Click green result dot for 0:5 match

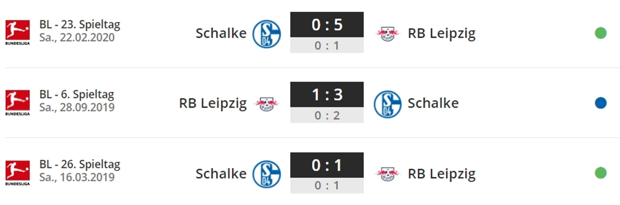tap(600, 33)
